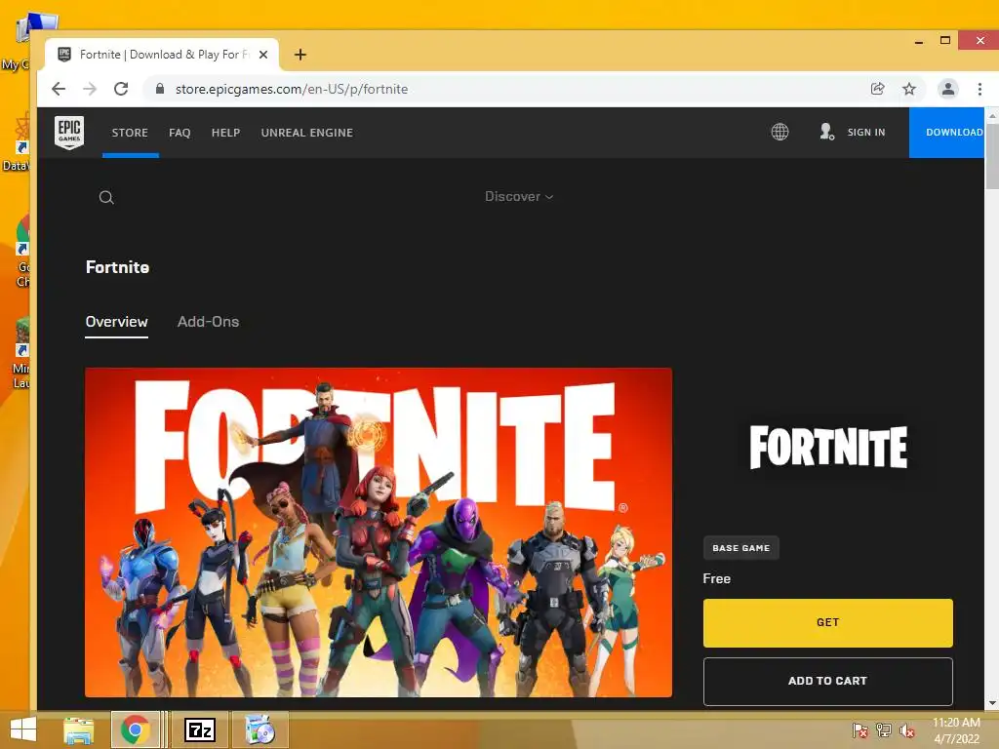The image size is (999, 749).
Task: Open File Explorer from the taskbar
Action: [79, 729]
